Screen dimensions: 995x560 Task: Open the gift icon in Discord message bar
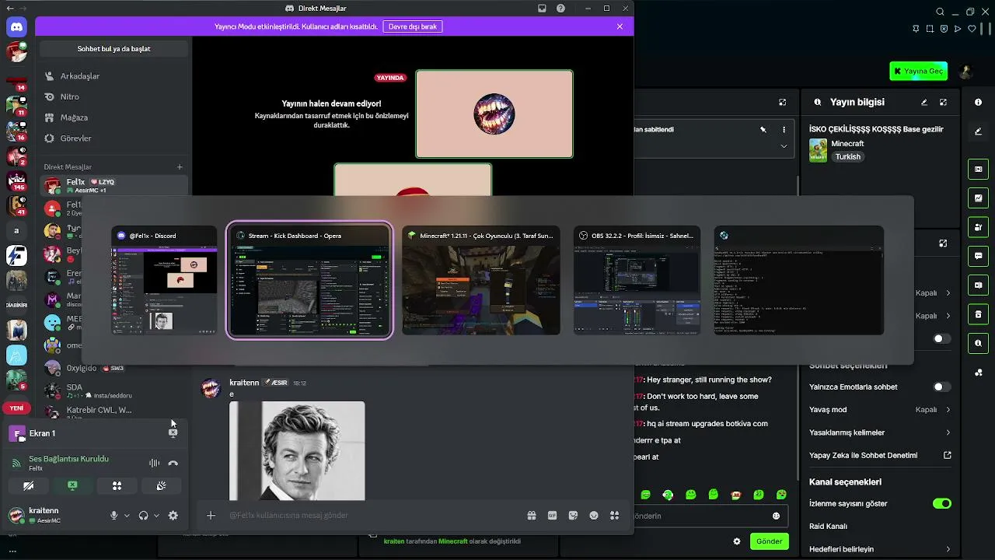point(532,515)
